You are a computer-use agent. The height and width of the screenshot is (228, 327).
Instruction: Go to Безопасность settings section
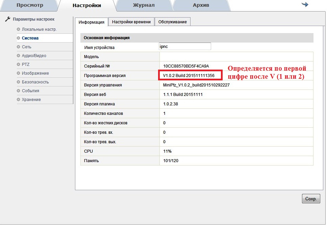pyautogui.click(x=35, y=82)
